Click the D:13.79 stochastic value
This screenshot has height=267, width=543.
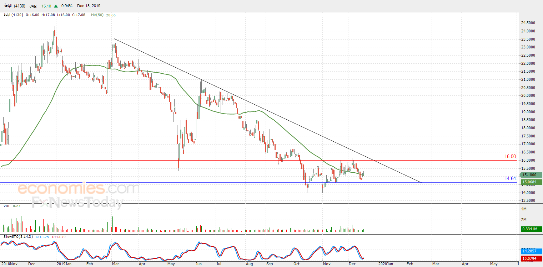coord(59,236)
